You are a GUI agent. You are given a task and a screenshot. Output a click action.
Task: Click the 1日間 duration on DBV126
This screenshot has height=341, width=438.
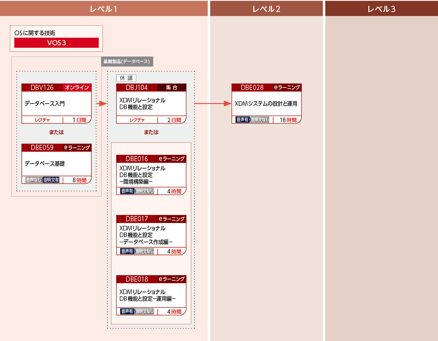[x=79, y=120]
